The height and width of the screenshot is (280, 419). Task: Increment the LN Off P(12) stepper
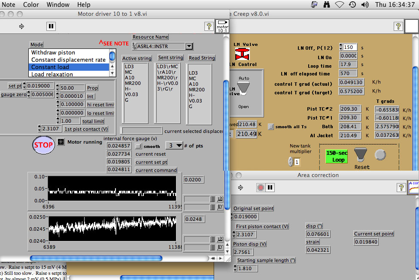(x=341, y=45)
